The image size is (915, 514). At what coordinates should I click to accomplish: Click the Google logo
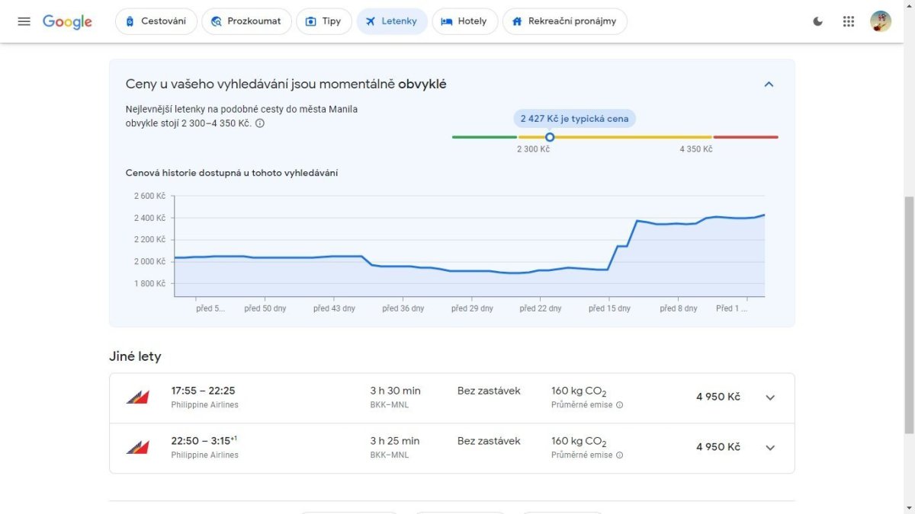[x=67, y=21]
